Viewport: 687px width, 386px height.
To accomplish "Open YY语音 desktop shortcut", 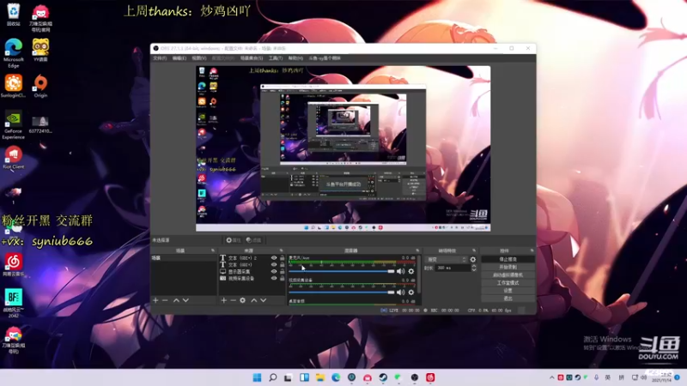I will tap(40, 50).
